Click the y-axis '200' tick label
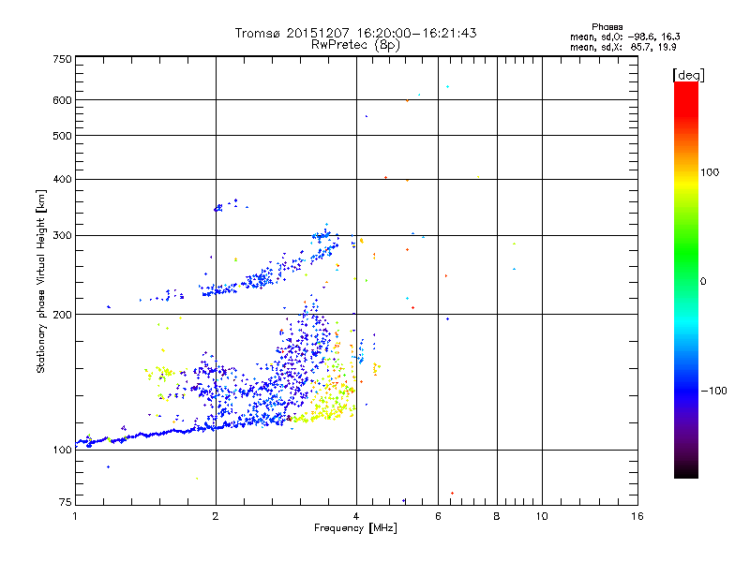The width and height of the screenshot is (750, 562). 62,315
